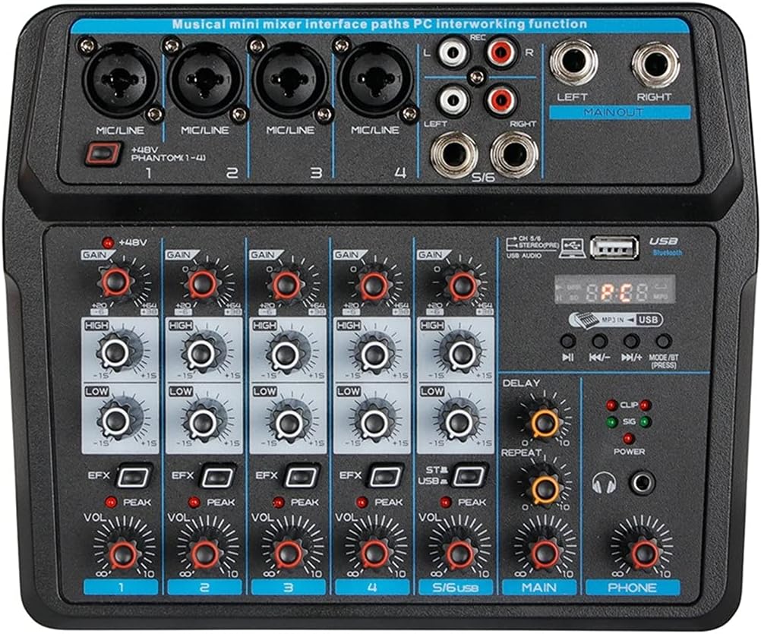
Task: Click channel 1 MIC/LINE combo input
Action: tap(122, 80)
